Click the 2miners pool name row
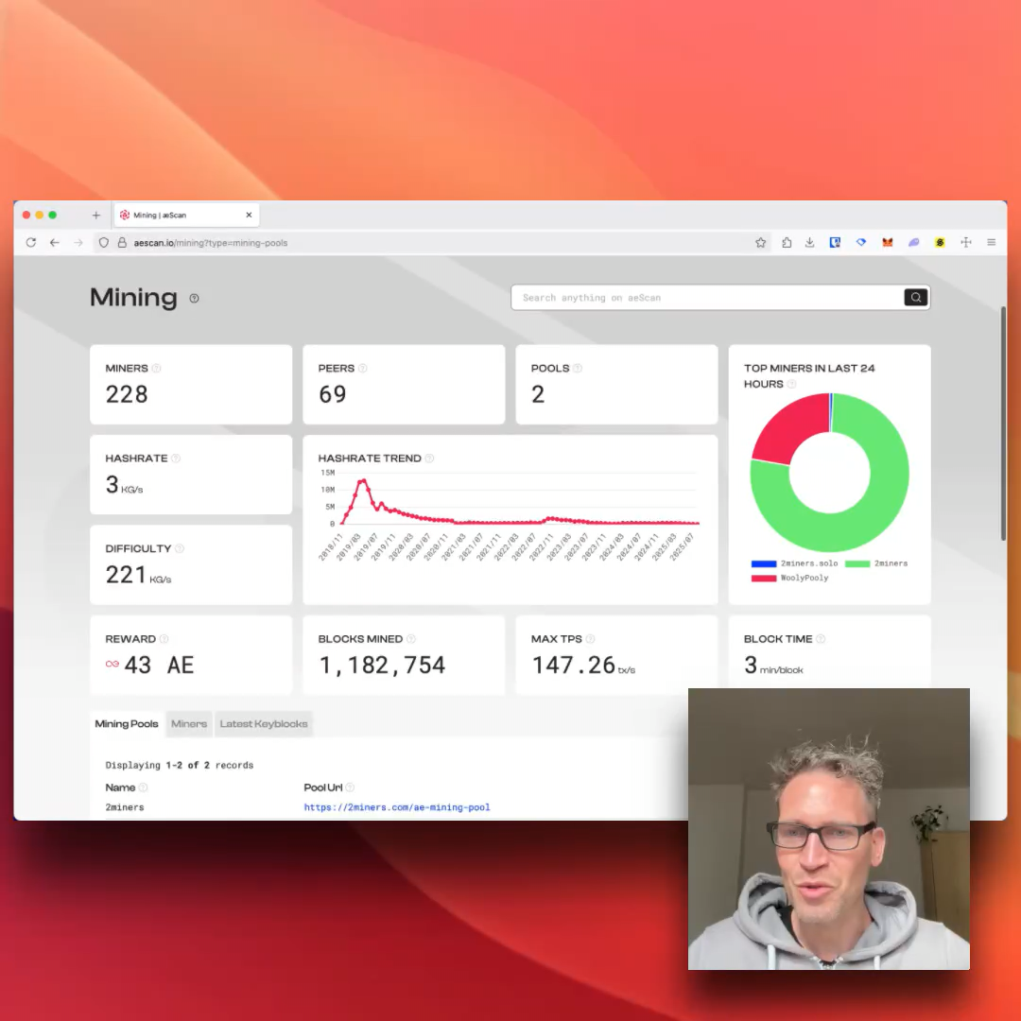Screen dimensions: 1021x1021 [125, 806]
